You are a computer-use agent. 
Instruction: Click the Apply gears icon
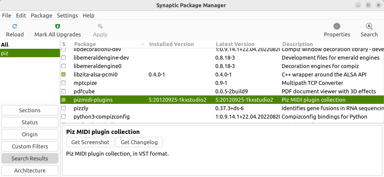point(100,26)
